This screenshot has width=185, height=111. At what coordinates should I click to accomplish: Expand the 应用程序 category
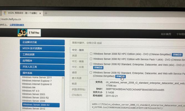[42, 61]
